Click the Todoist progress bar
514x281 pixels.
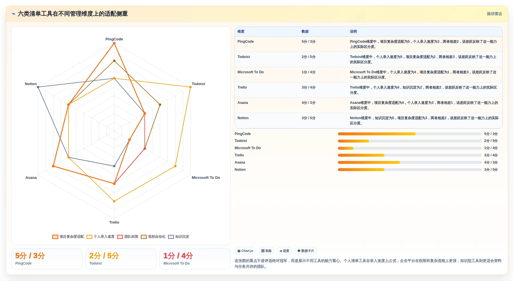410,141
